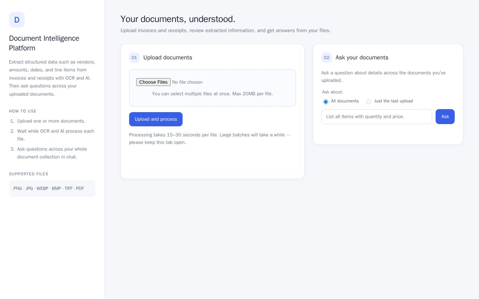This screenshot has height=299, width=479.
Task: Click the "SUPPORTED FILES" section label
Action: click(x=28, y=174)
